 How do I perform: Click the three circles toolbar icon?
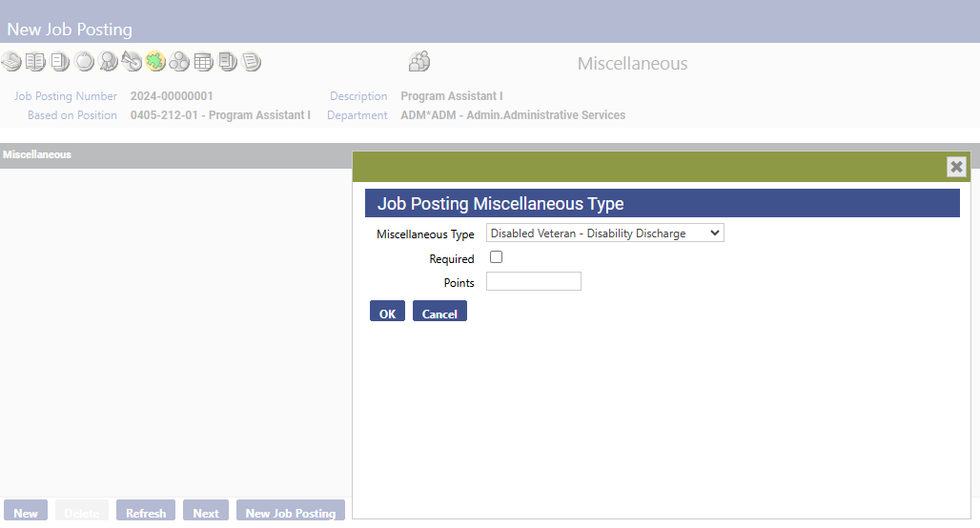[179, 62]
